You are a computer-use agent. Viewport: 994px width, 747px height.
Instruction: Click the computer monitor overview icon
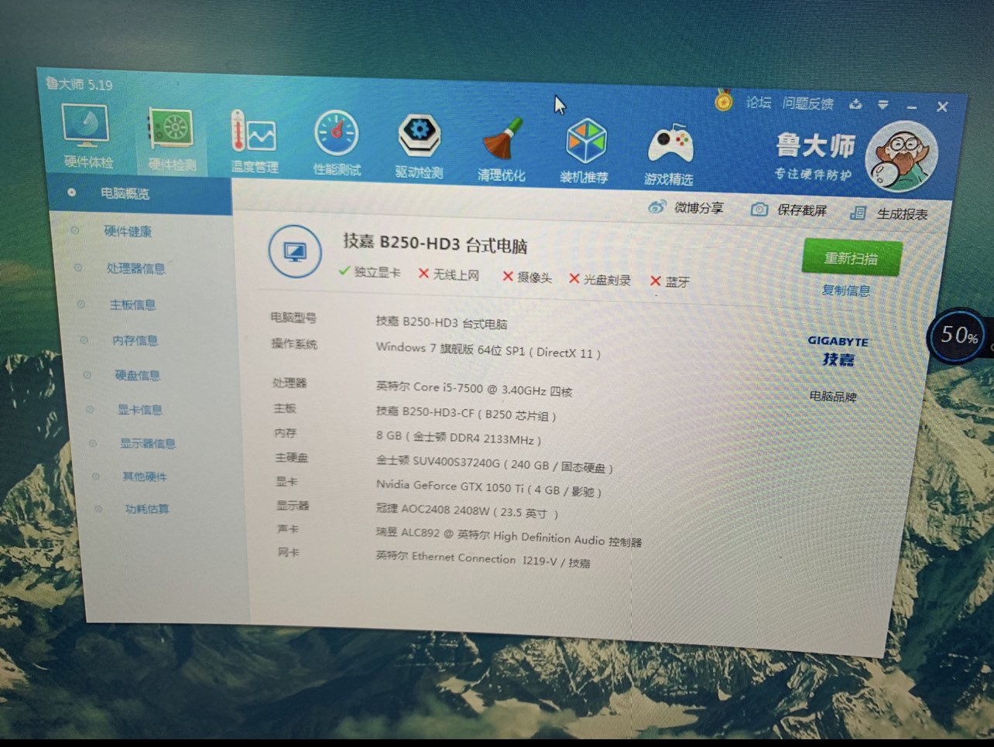click(x=295, y=252)
